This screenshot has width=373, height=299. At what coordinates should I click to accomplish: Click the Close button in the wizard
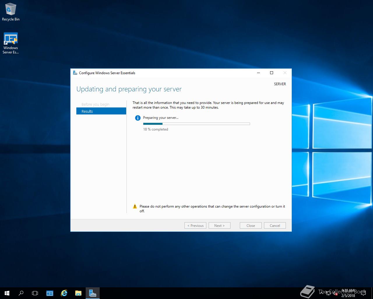(x=251, y=225)
